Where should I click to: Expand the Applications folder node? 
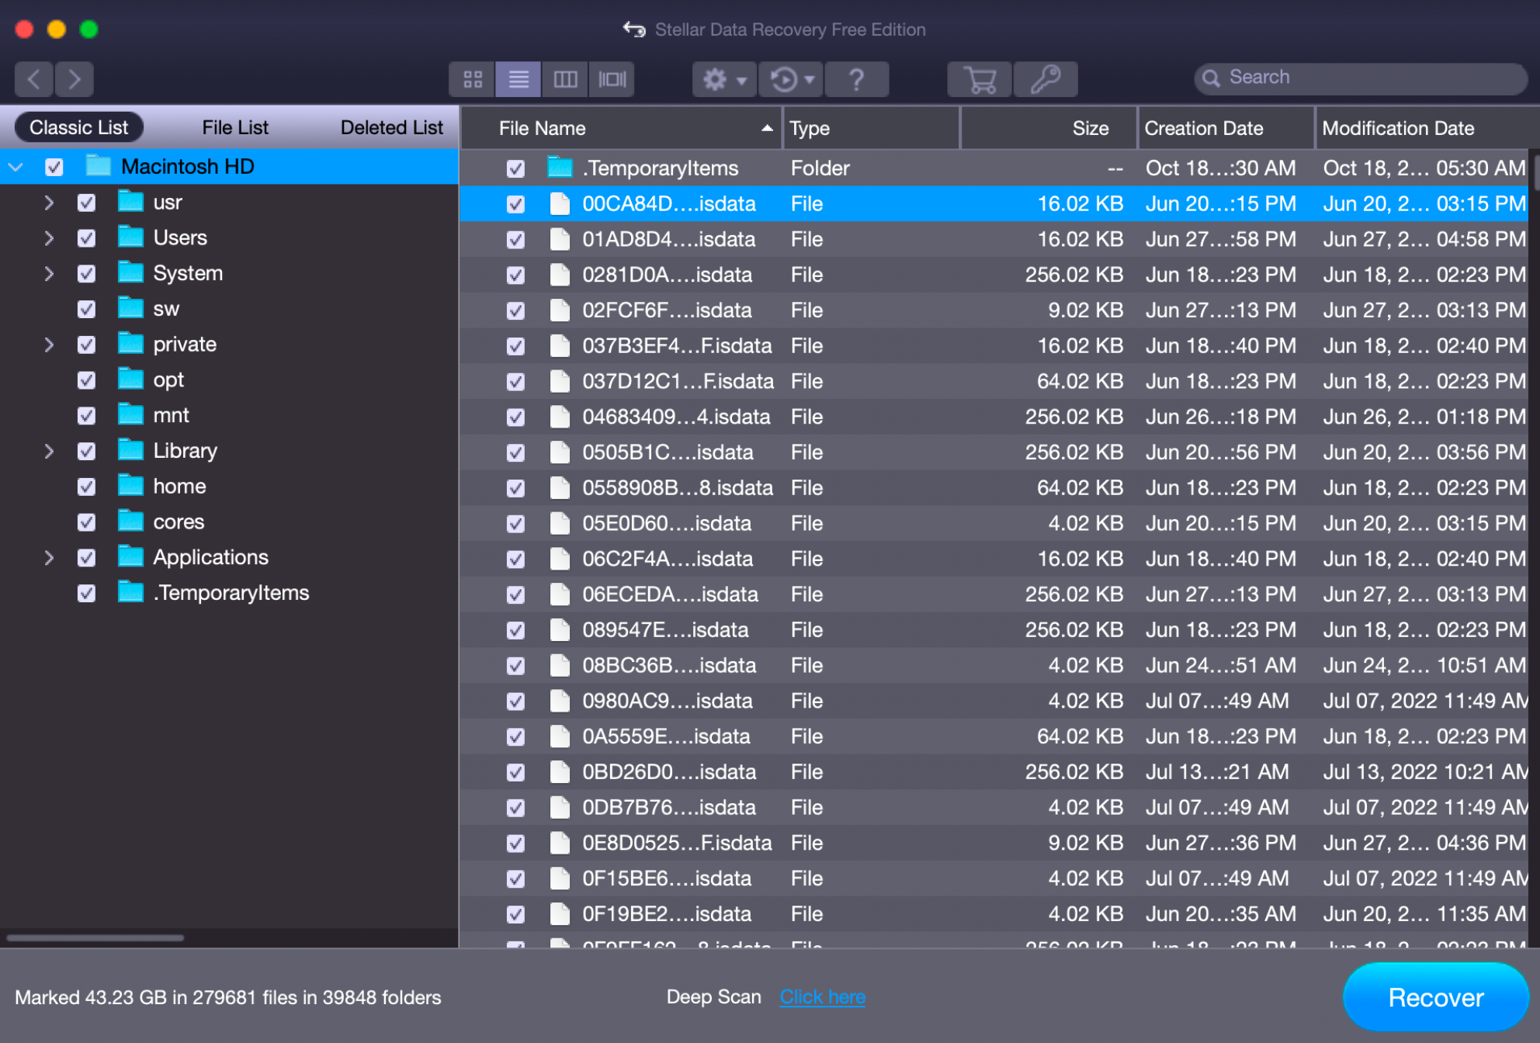pos(49,558)
